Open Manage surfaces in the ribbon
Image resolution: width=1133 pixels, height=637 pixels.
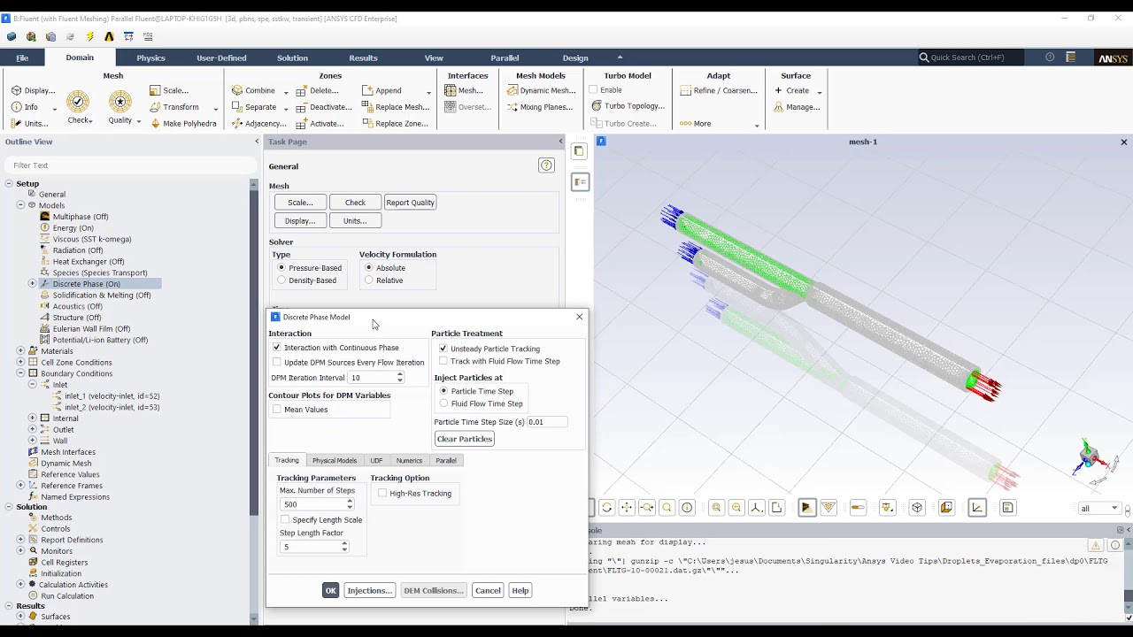pos(797,107)
